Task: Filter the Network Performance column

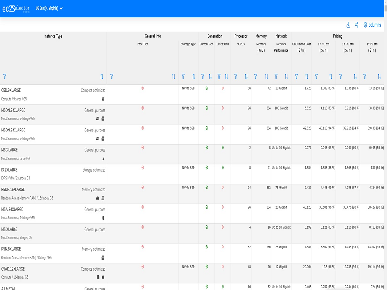Action: 276,77
